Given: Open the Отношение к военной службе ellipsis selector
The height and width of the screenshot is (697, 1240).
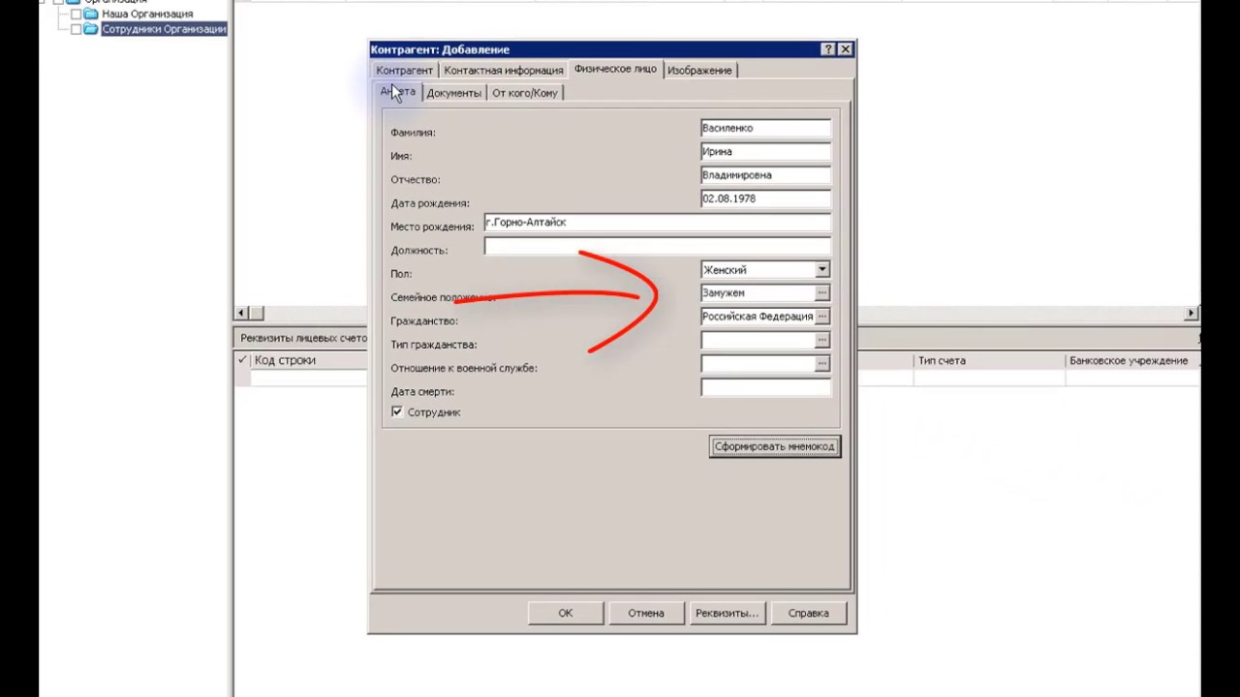Looking at the screenshot, I should 822,364.
